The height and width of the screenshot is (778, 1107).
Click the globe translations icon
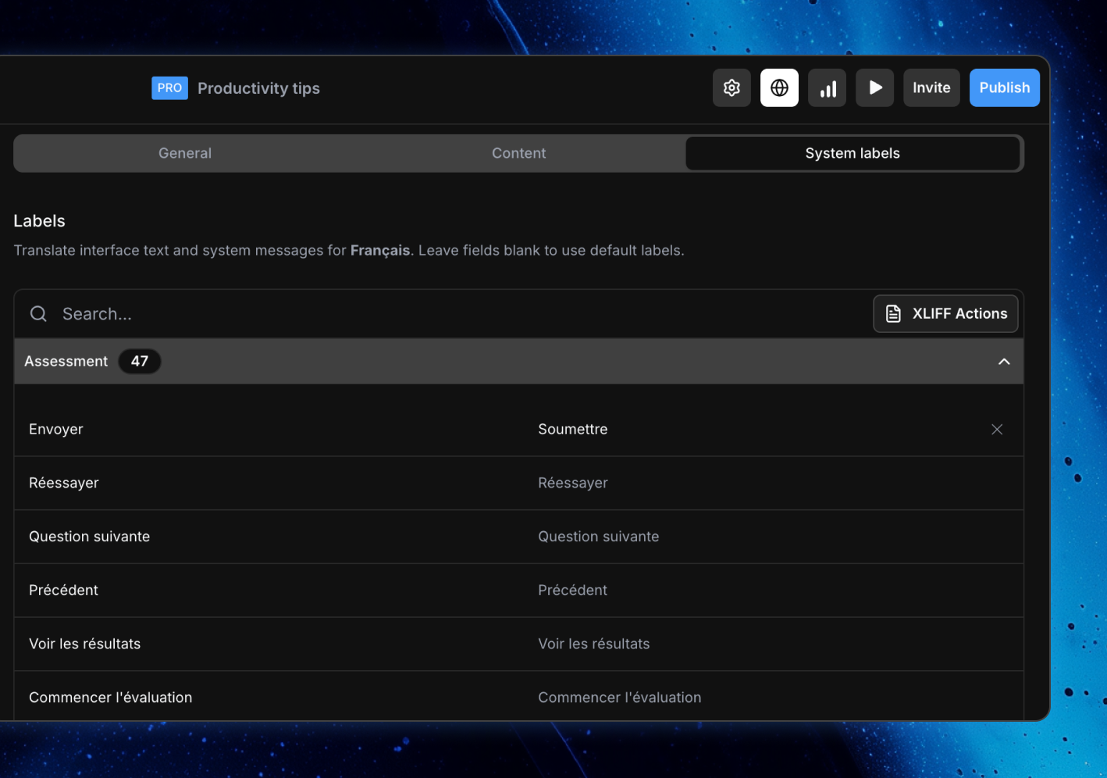[x=779, y=88]
